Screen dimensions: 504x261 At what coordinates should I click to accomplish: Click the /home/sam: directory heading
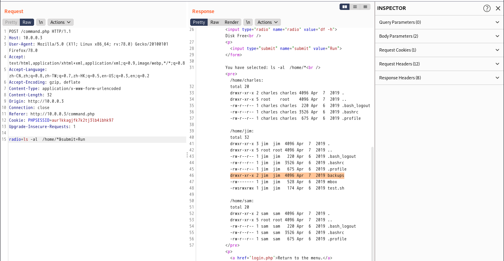242,201
